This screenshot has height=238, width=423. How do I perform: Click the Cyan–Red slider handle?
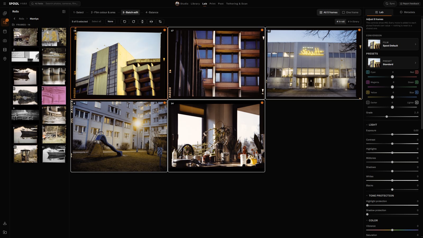(x=392, y=77)
